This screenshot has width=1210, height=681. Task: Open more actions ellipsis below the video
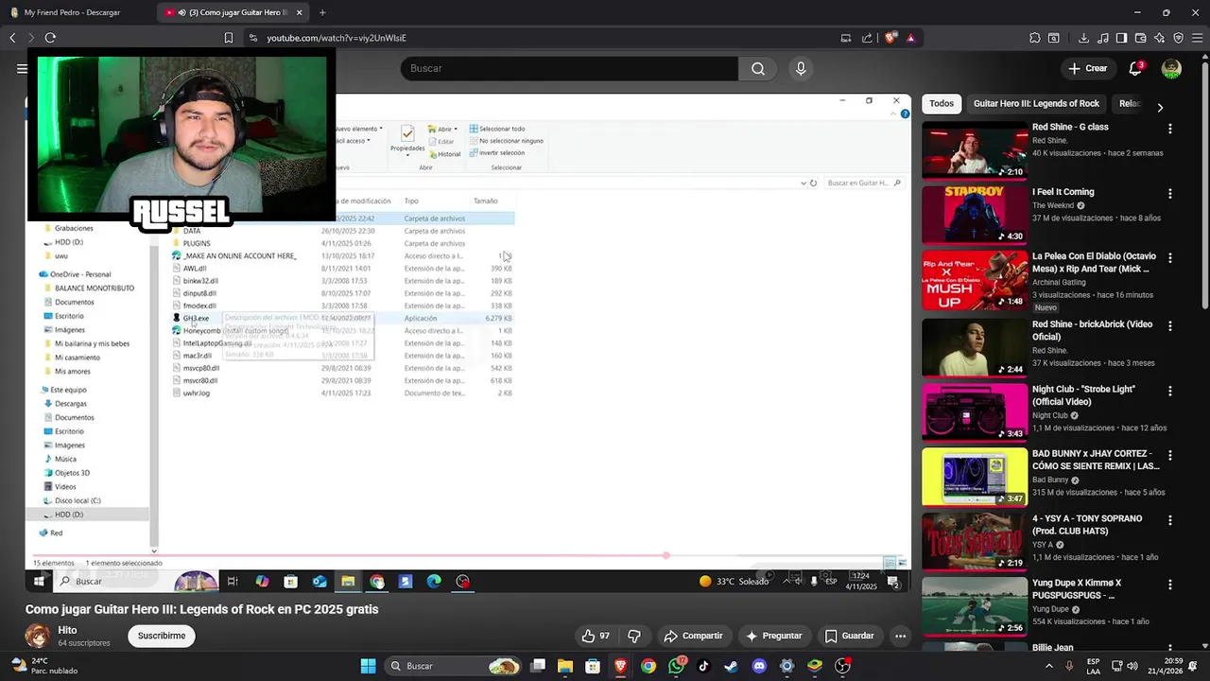tap(901, 636)
